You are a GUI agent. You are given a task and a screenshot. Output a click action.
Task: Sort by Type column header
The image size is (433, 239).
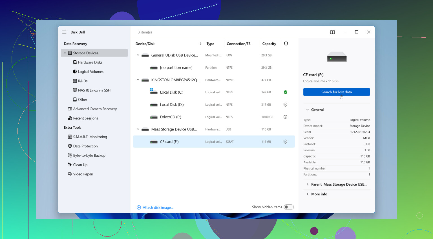click(x=210, y=44)
